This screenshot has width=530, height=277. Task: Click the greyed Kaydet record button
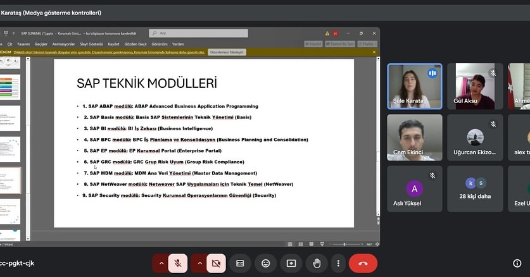pos(313,44)
